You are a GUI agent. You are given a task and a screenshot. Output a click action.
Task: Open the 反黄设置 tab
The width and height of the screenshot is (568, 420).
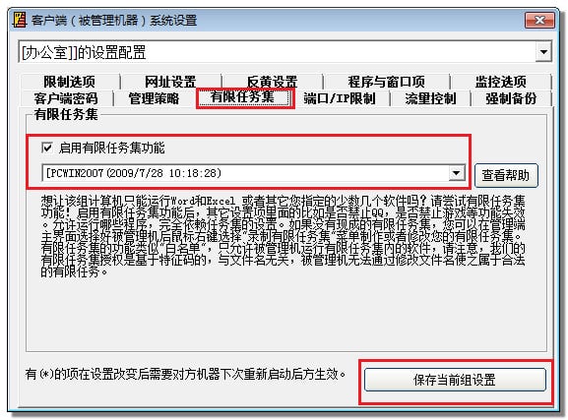point(272,82)
